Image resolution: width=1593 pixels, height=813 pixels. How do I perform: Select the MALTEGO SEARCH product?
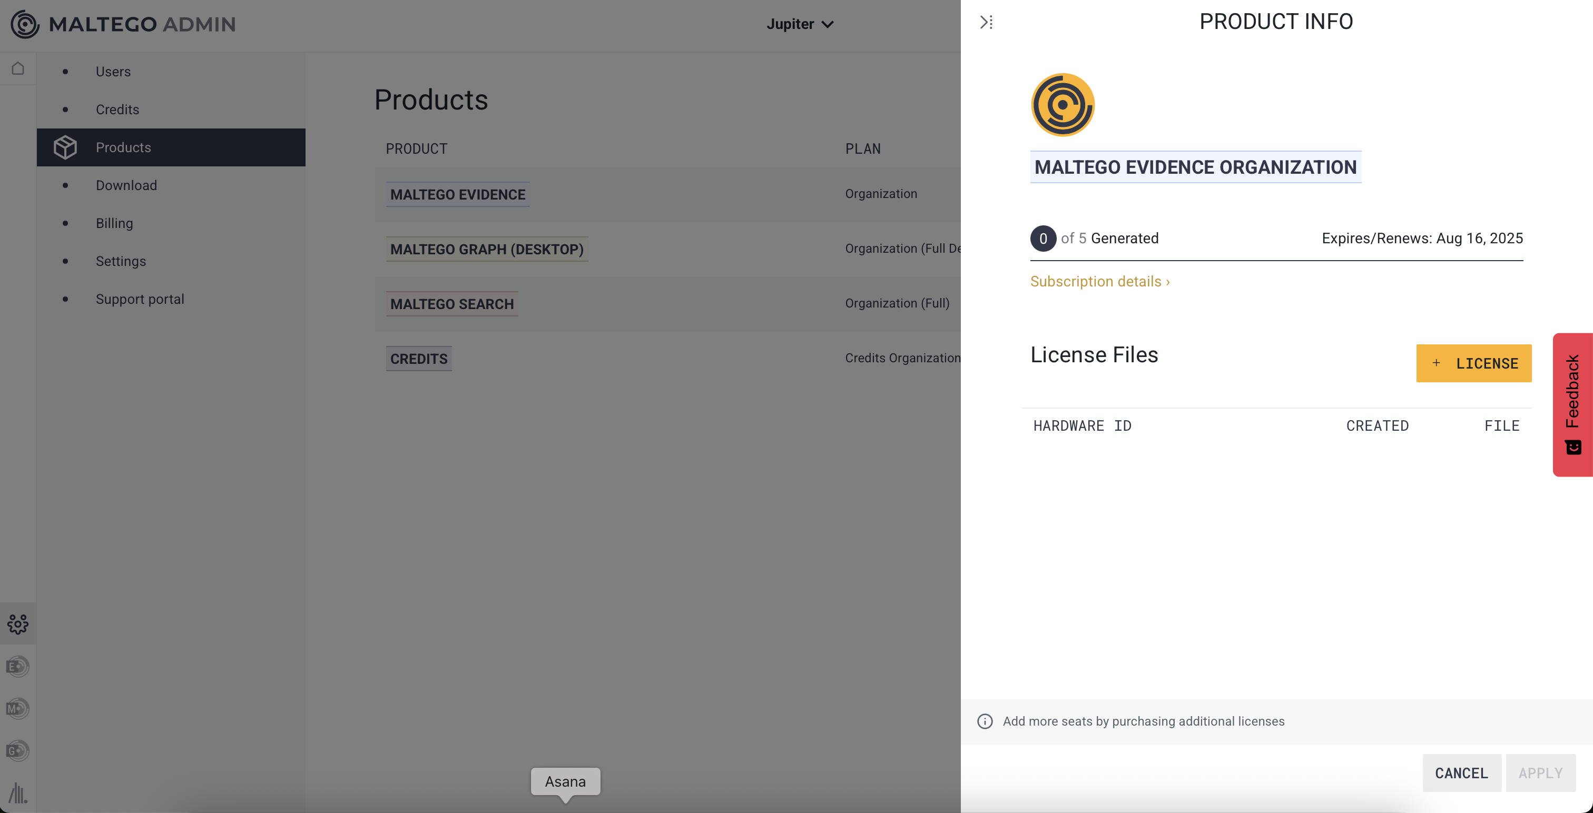click(x=451, y=304)
